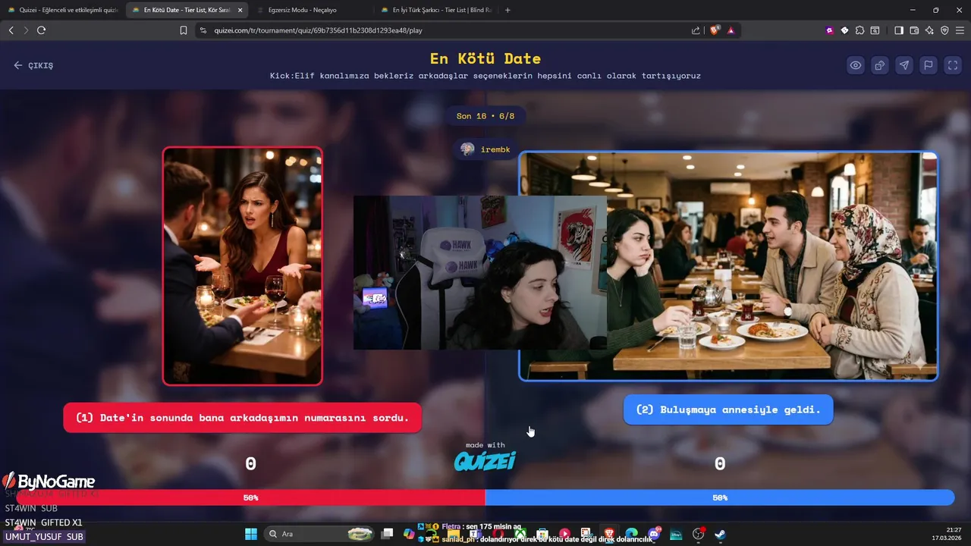
Task: Bookmark this page
Action: [x=184, y=30]
